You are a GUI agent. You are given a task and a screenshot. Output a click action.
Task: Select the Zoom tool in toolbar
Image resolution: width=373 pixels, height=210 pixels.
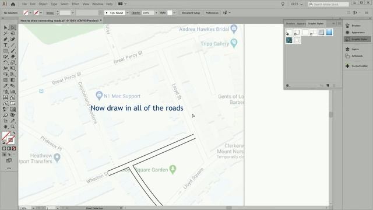[x=13, y=127]
